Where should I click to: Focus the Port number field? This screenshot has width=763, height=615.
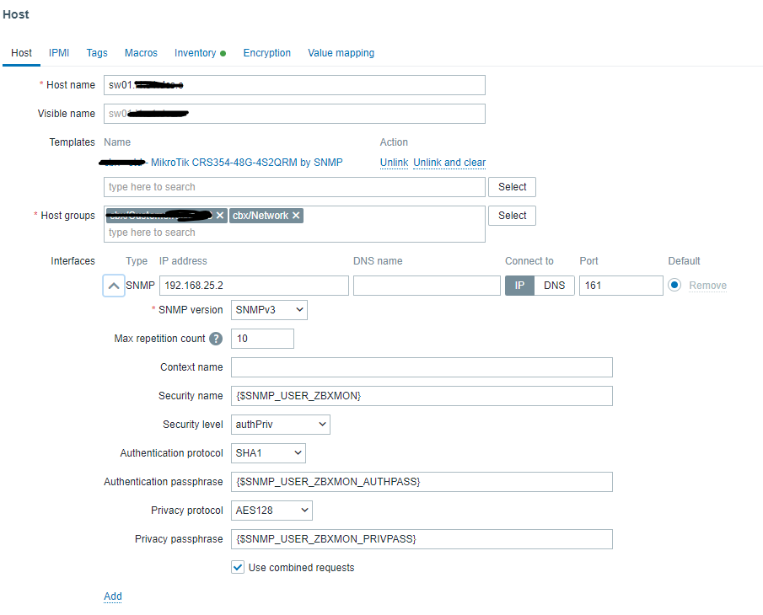coord(621,286)
